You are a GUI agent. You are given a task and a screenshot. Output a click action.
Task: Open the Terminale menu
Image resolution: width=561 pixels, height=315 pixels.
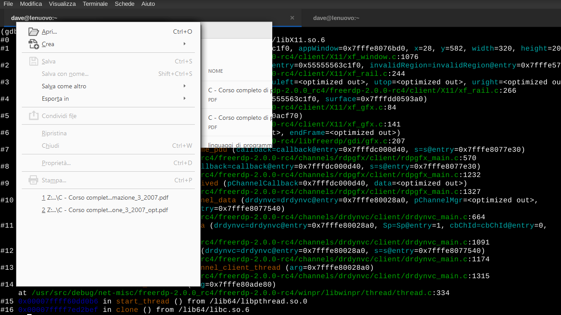(x=94, y=4)
